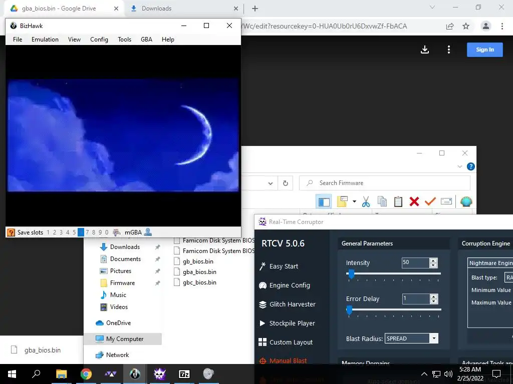Open Downloads in Explorer sidebar
The image size is (513, 384).
coord(125,247)
